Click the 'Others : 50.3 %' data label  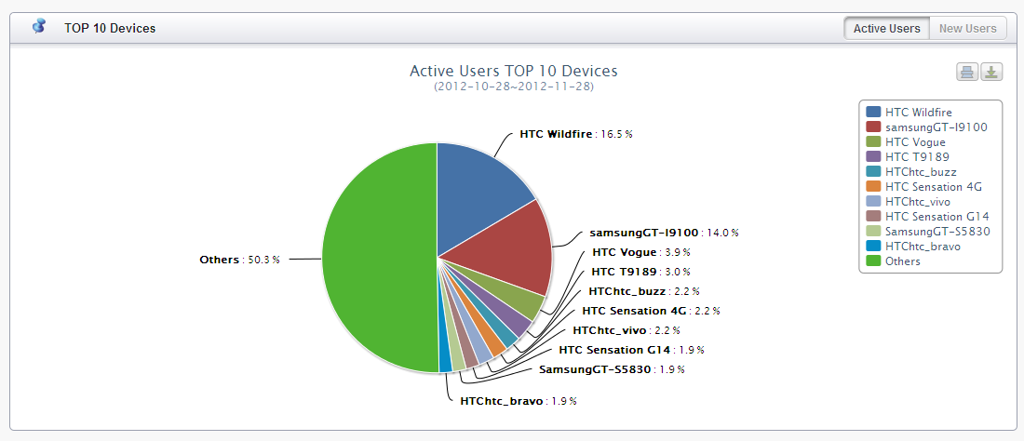pos(239,260)
